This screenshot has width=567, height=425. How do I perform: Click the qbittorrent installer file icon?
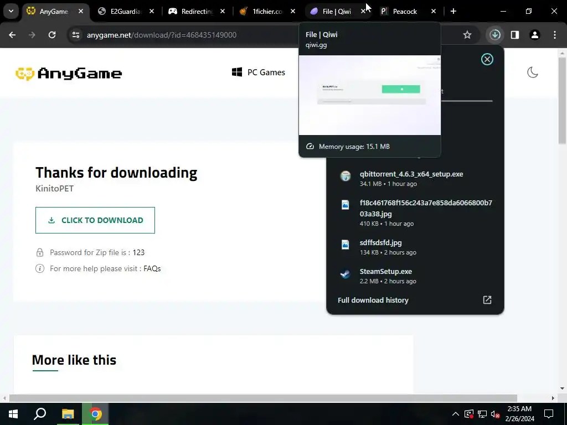click(346, 175)
